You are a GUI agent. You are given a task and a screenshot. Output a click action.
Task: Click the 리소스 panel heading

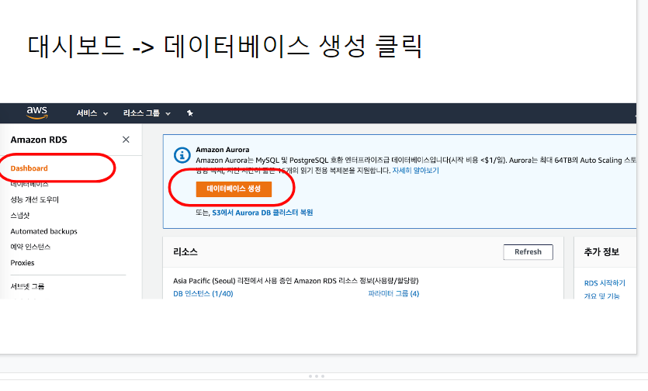pos(185,251)
